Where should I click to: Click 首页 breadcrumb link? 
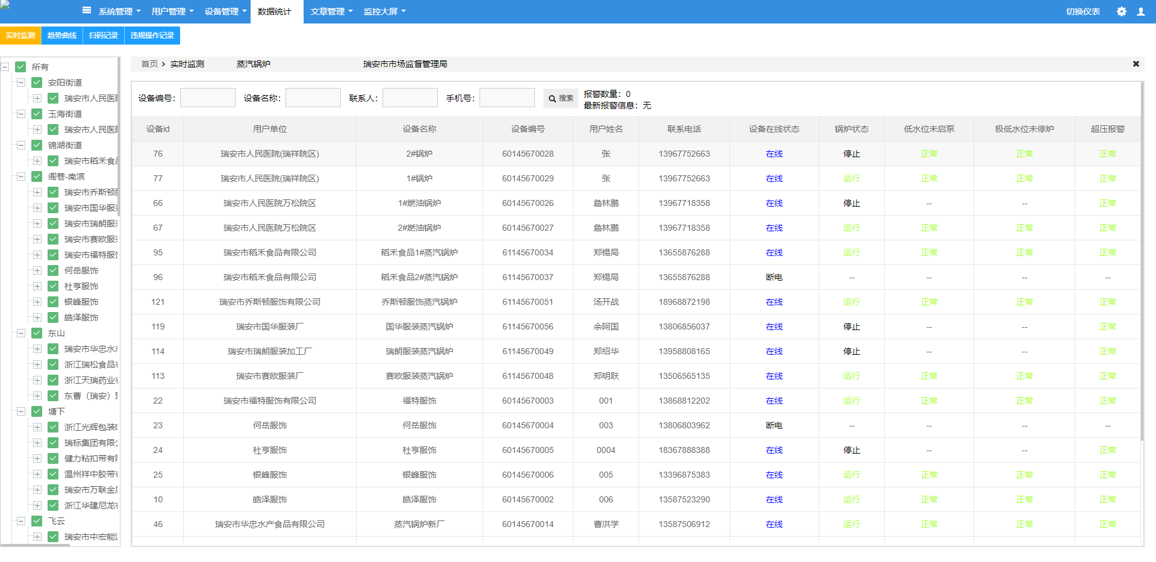[x=149, y=64]
